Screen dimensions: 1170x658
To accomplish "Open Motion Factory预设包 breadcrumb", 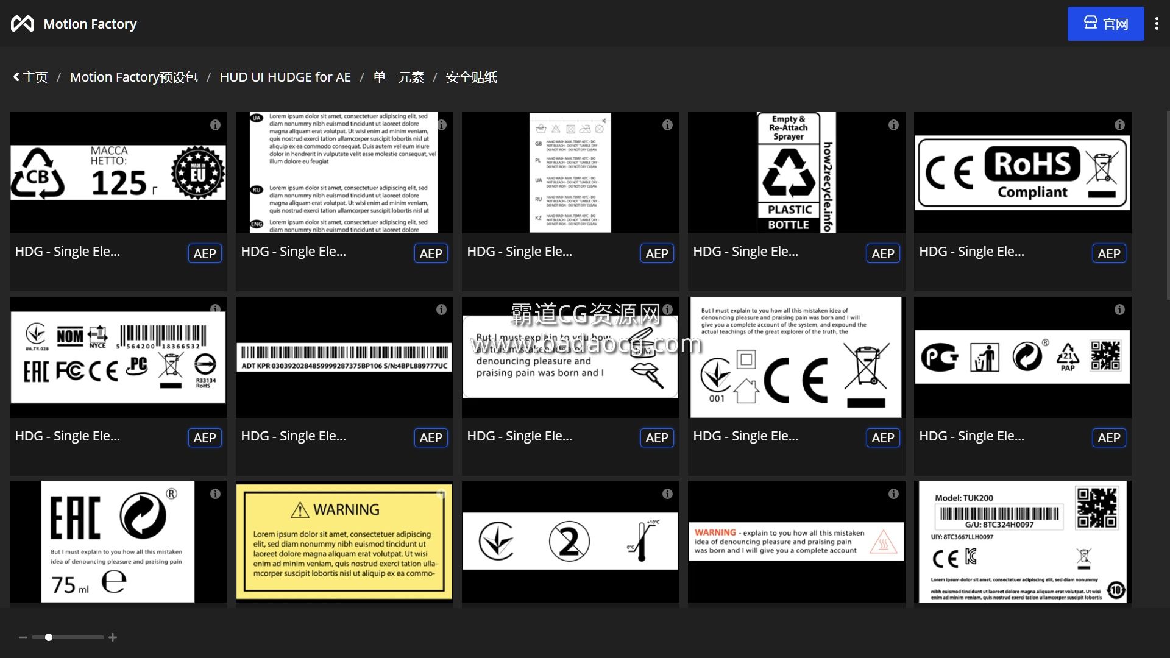I will [x=133, y=77].
